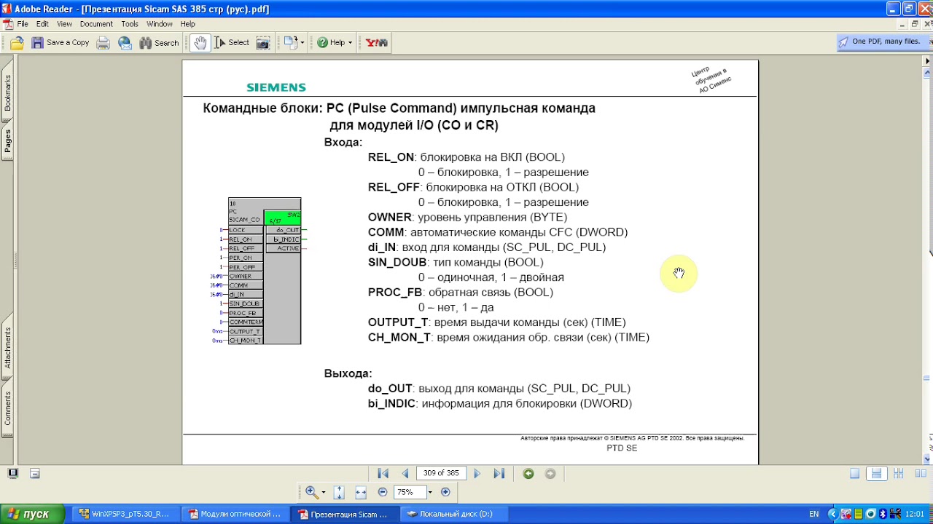Click the gray next view button
Viewport: 933px width, 524px height.
point(550,474)
